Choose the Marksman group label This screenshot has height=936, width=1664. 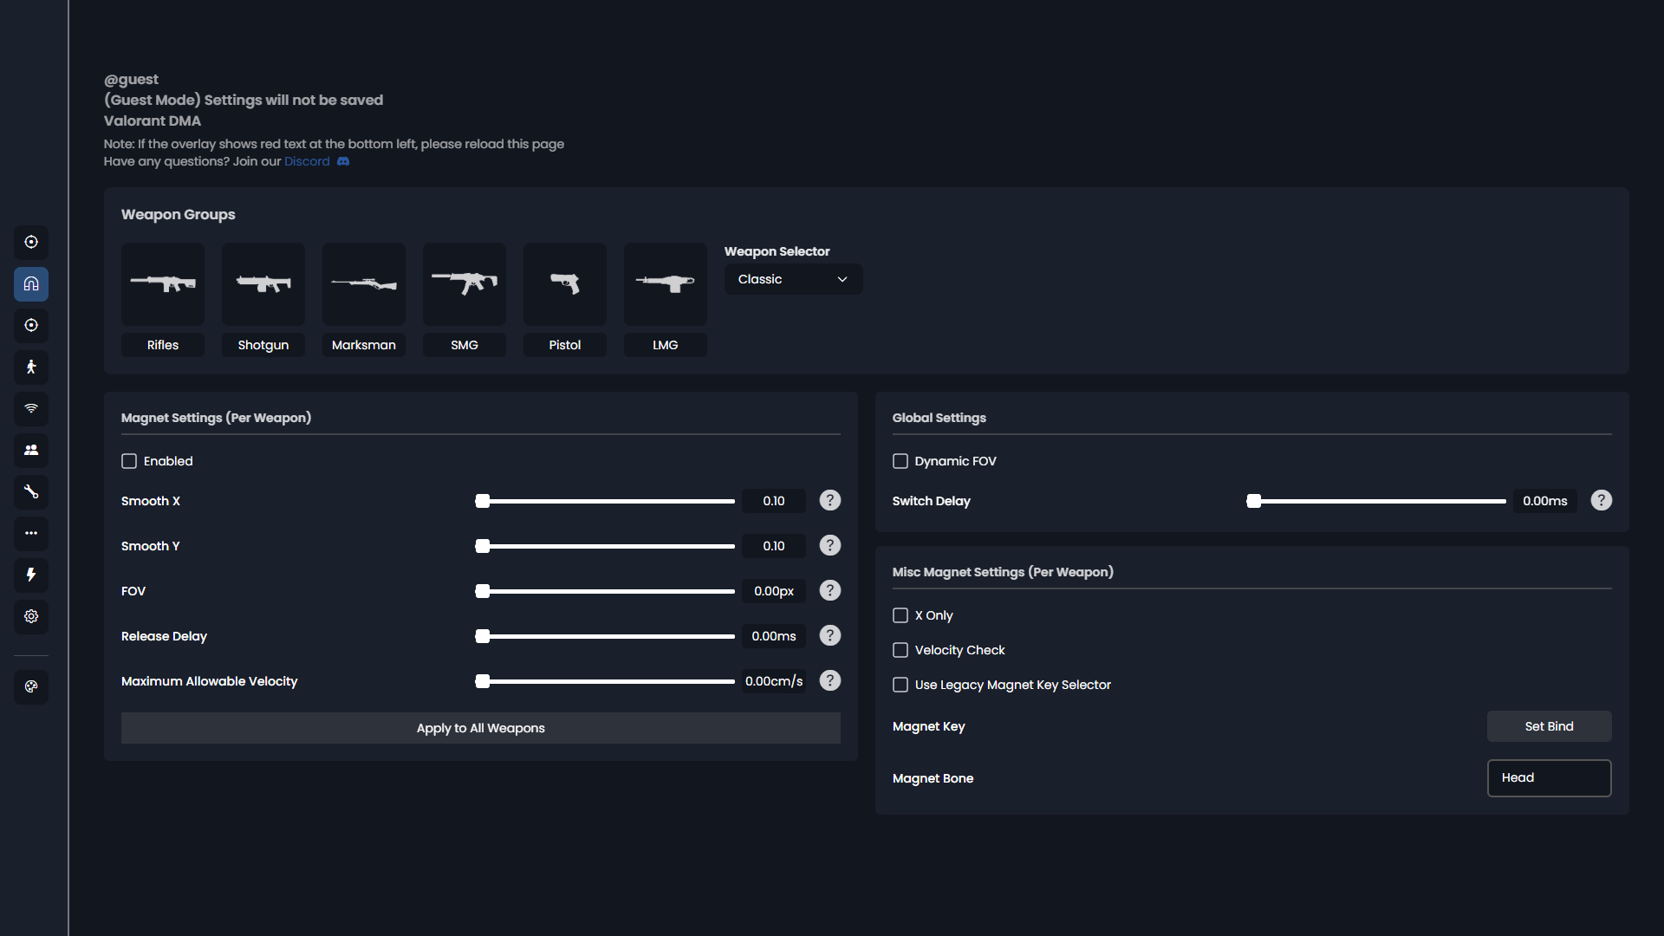pos(364,346)
